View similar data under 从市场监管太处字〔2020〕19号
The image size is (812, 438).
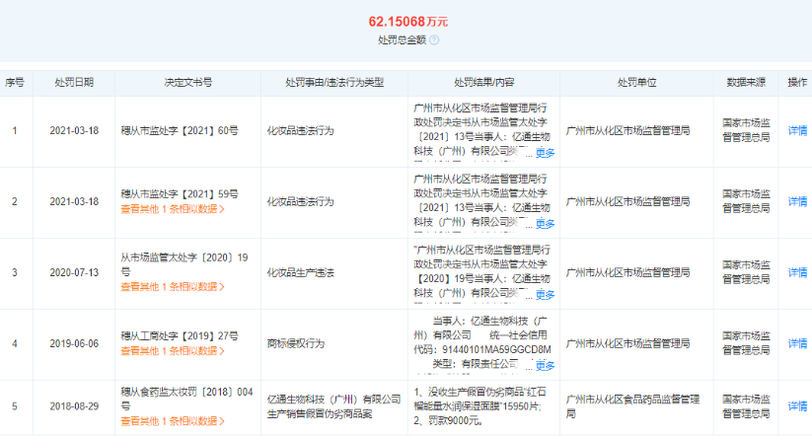pos(173,287)
